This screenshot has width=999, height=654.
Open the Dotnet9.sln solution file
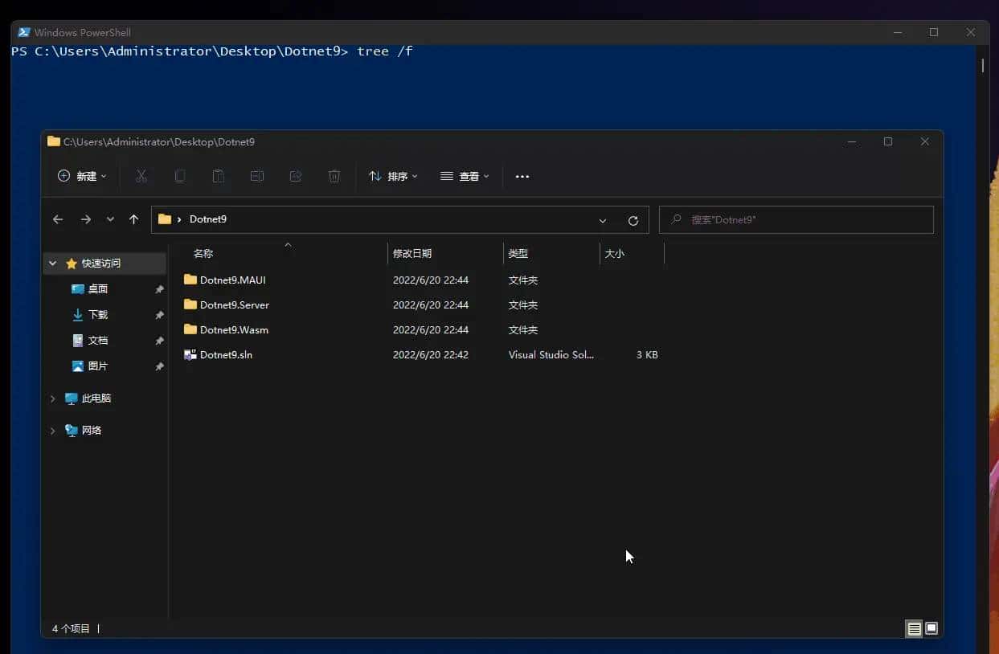(x=224, y=354)
